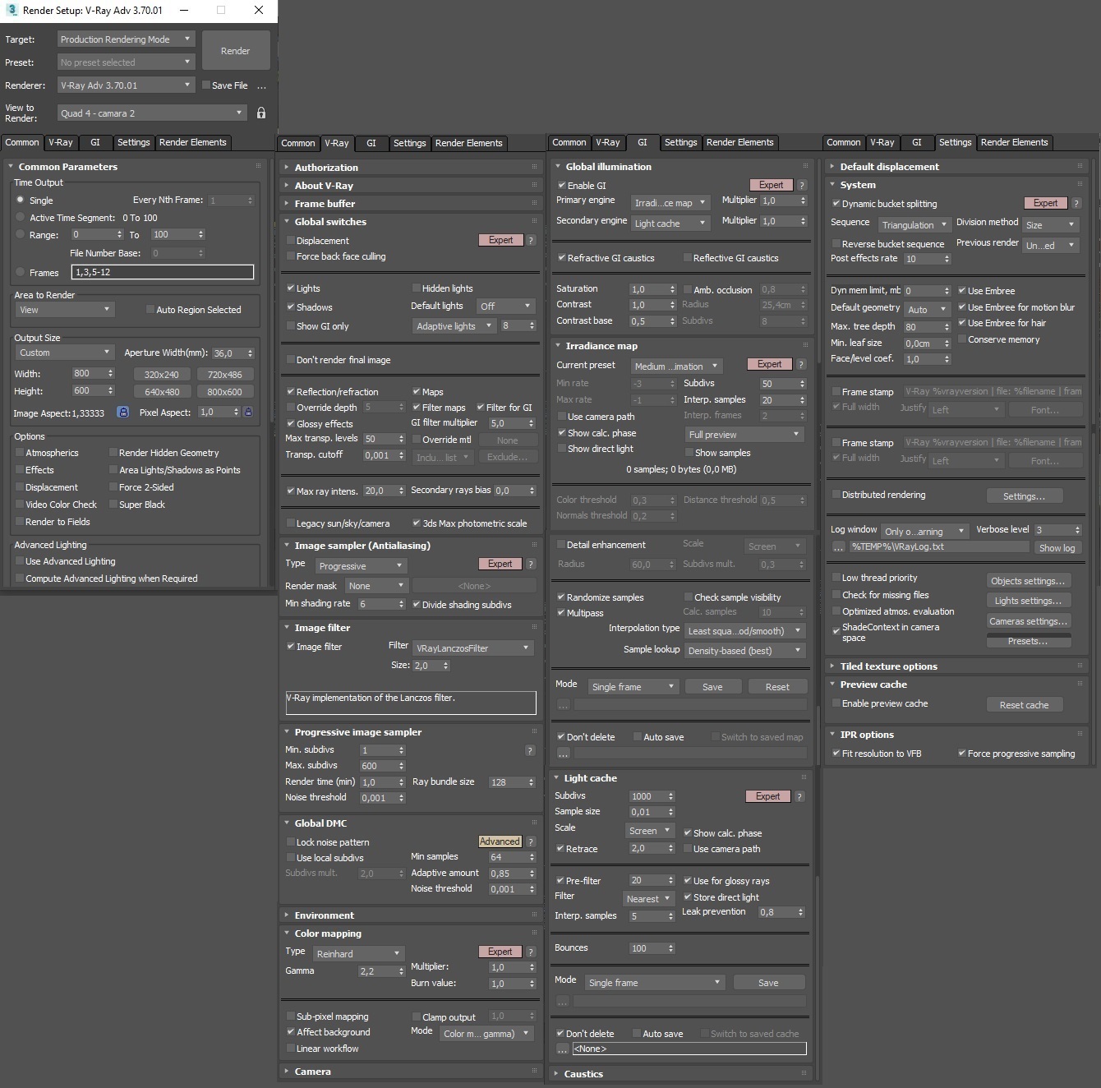Enable the Displacement checkbox in Global switches

pyautogui.click(x=291, y=241)
